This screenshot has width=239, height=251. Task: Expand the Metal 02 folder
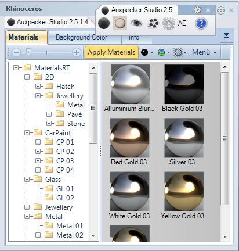tap(38, 235)
